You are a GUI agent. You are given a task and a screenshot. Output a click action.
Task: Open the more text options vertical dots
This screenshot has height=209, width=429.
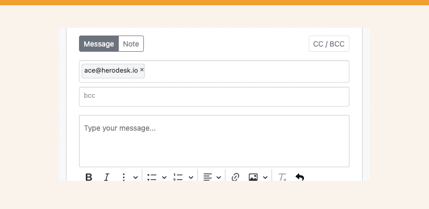pyautogui.click(x=123, y=177)
